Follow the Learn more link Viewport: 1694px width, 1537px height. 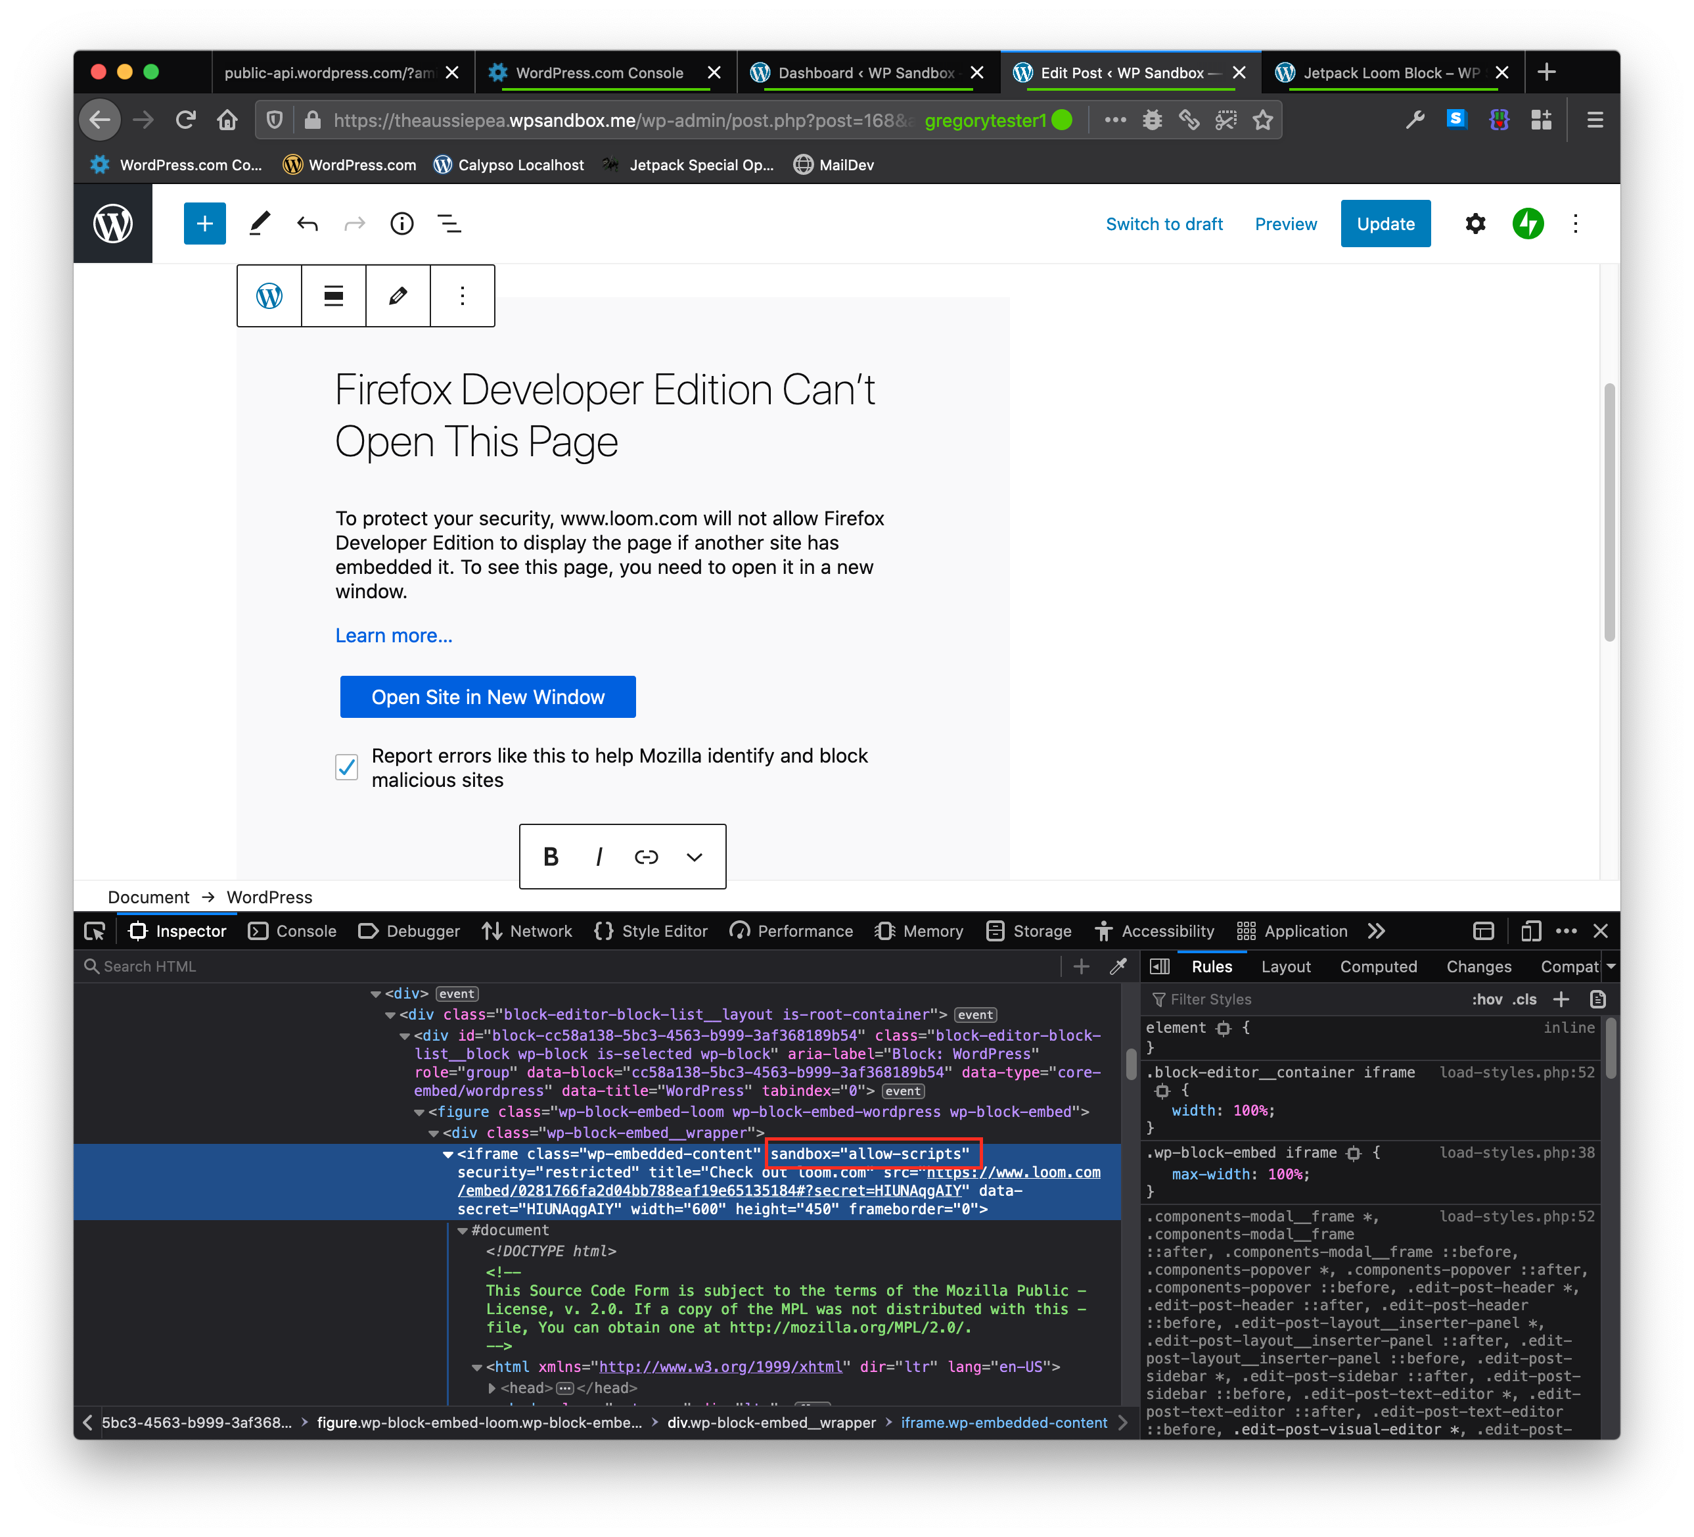tap(393, 636)
